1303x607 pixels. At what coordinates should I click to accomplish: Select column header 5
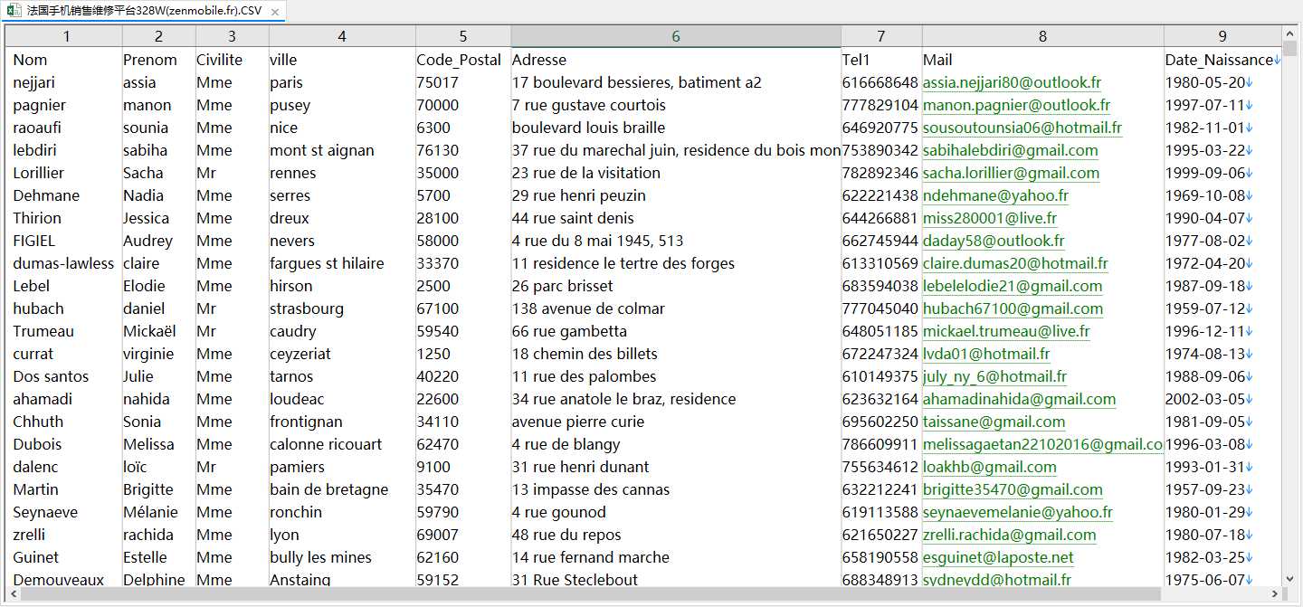click(463, 36)
